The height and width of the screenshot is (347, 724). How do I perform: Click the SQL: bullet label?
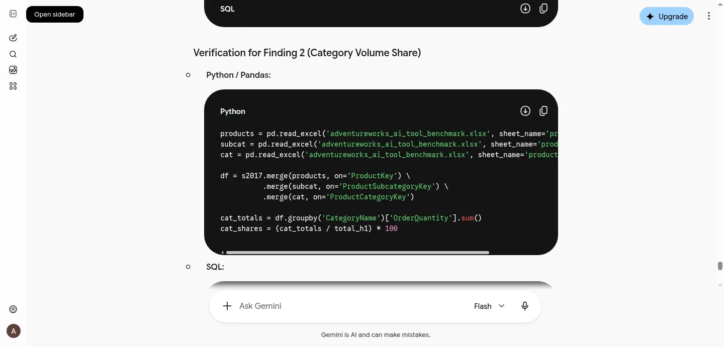click(215, 267)
